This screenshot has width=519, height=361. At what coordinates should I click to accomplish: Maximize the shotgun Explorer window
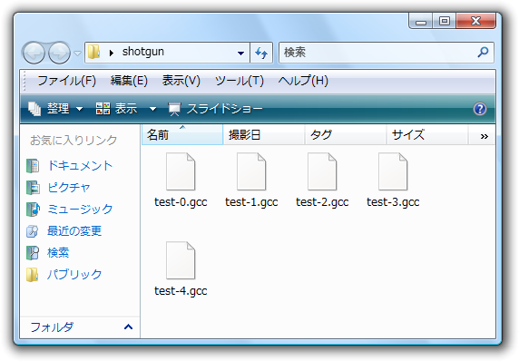coord(445,21)
